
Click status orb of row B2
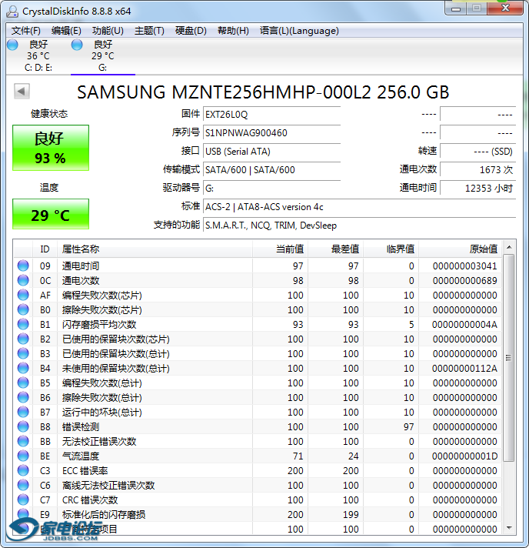point(23,339)
